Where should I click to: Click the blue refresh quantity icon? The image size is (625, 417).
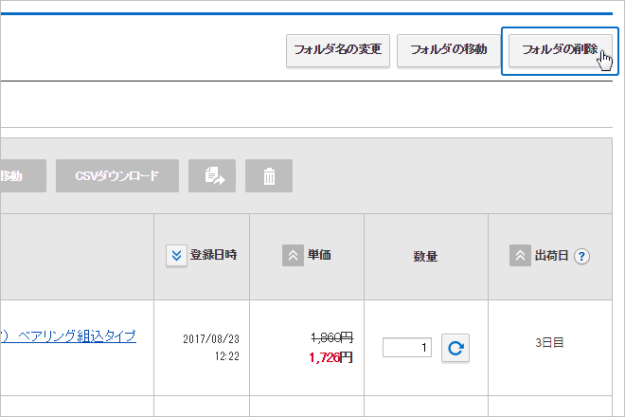pyautogui.click(x=455, y=348)
